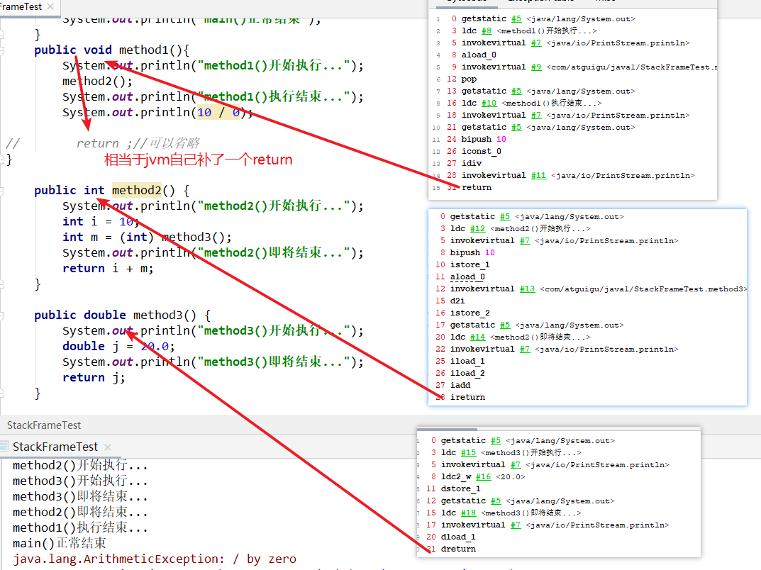
Task: Open constant pool link #18 for method3()即将结束
Action: 468,513
